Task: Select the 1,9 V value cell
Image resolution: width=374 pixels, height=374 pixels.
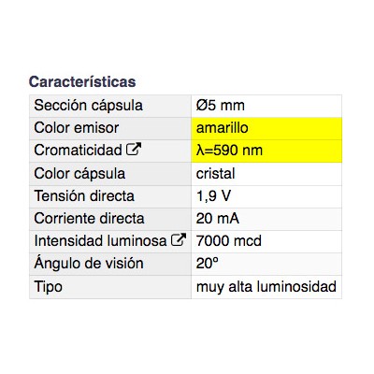Action: (x=266, y=196)
